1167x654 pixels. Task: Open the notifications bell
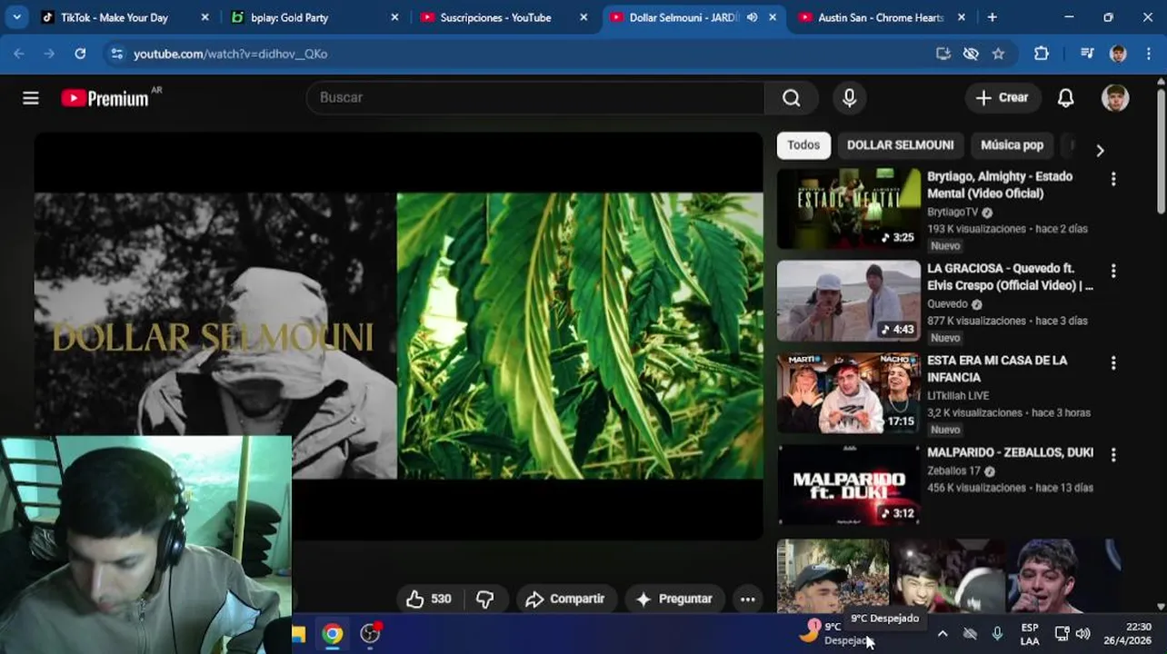click(x=1065, y=98)
